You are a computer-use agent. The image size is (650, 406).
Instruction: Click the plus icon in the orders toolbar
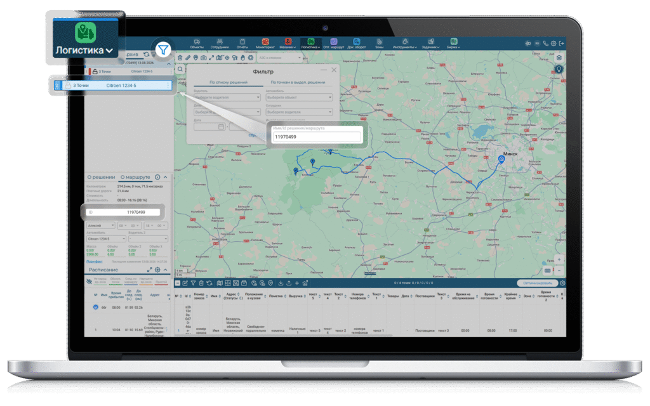[297, 284]
